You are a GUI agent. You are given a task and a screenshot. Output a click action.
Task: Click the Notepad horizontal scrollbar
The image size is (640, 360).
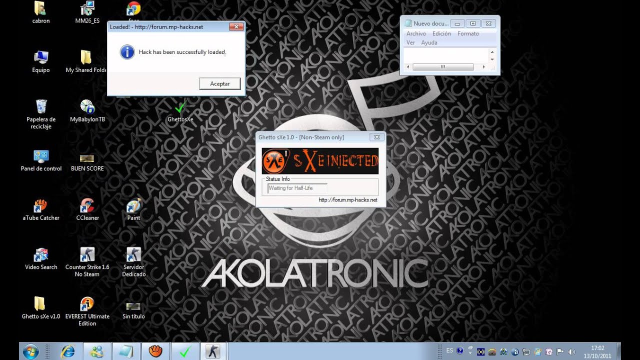coord(443,67)
